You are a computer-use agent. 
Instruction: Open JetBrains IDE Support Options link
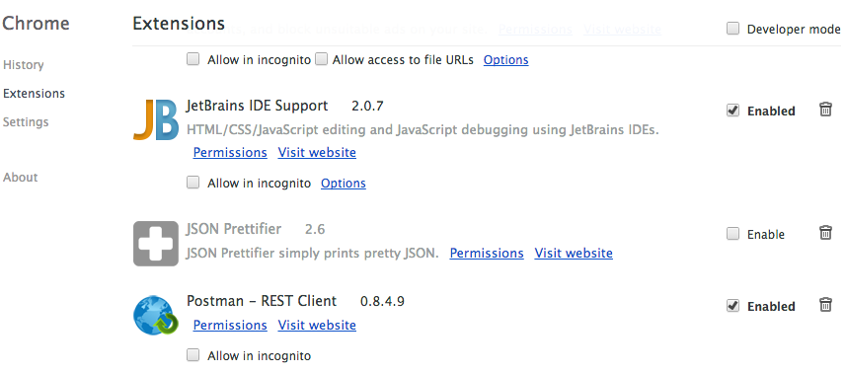pyautogui.click(x=344, y=184)
